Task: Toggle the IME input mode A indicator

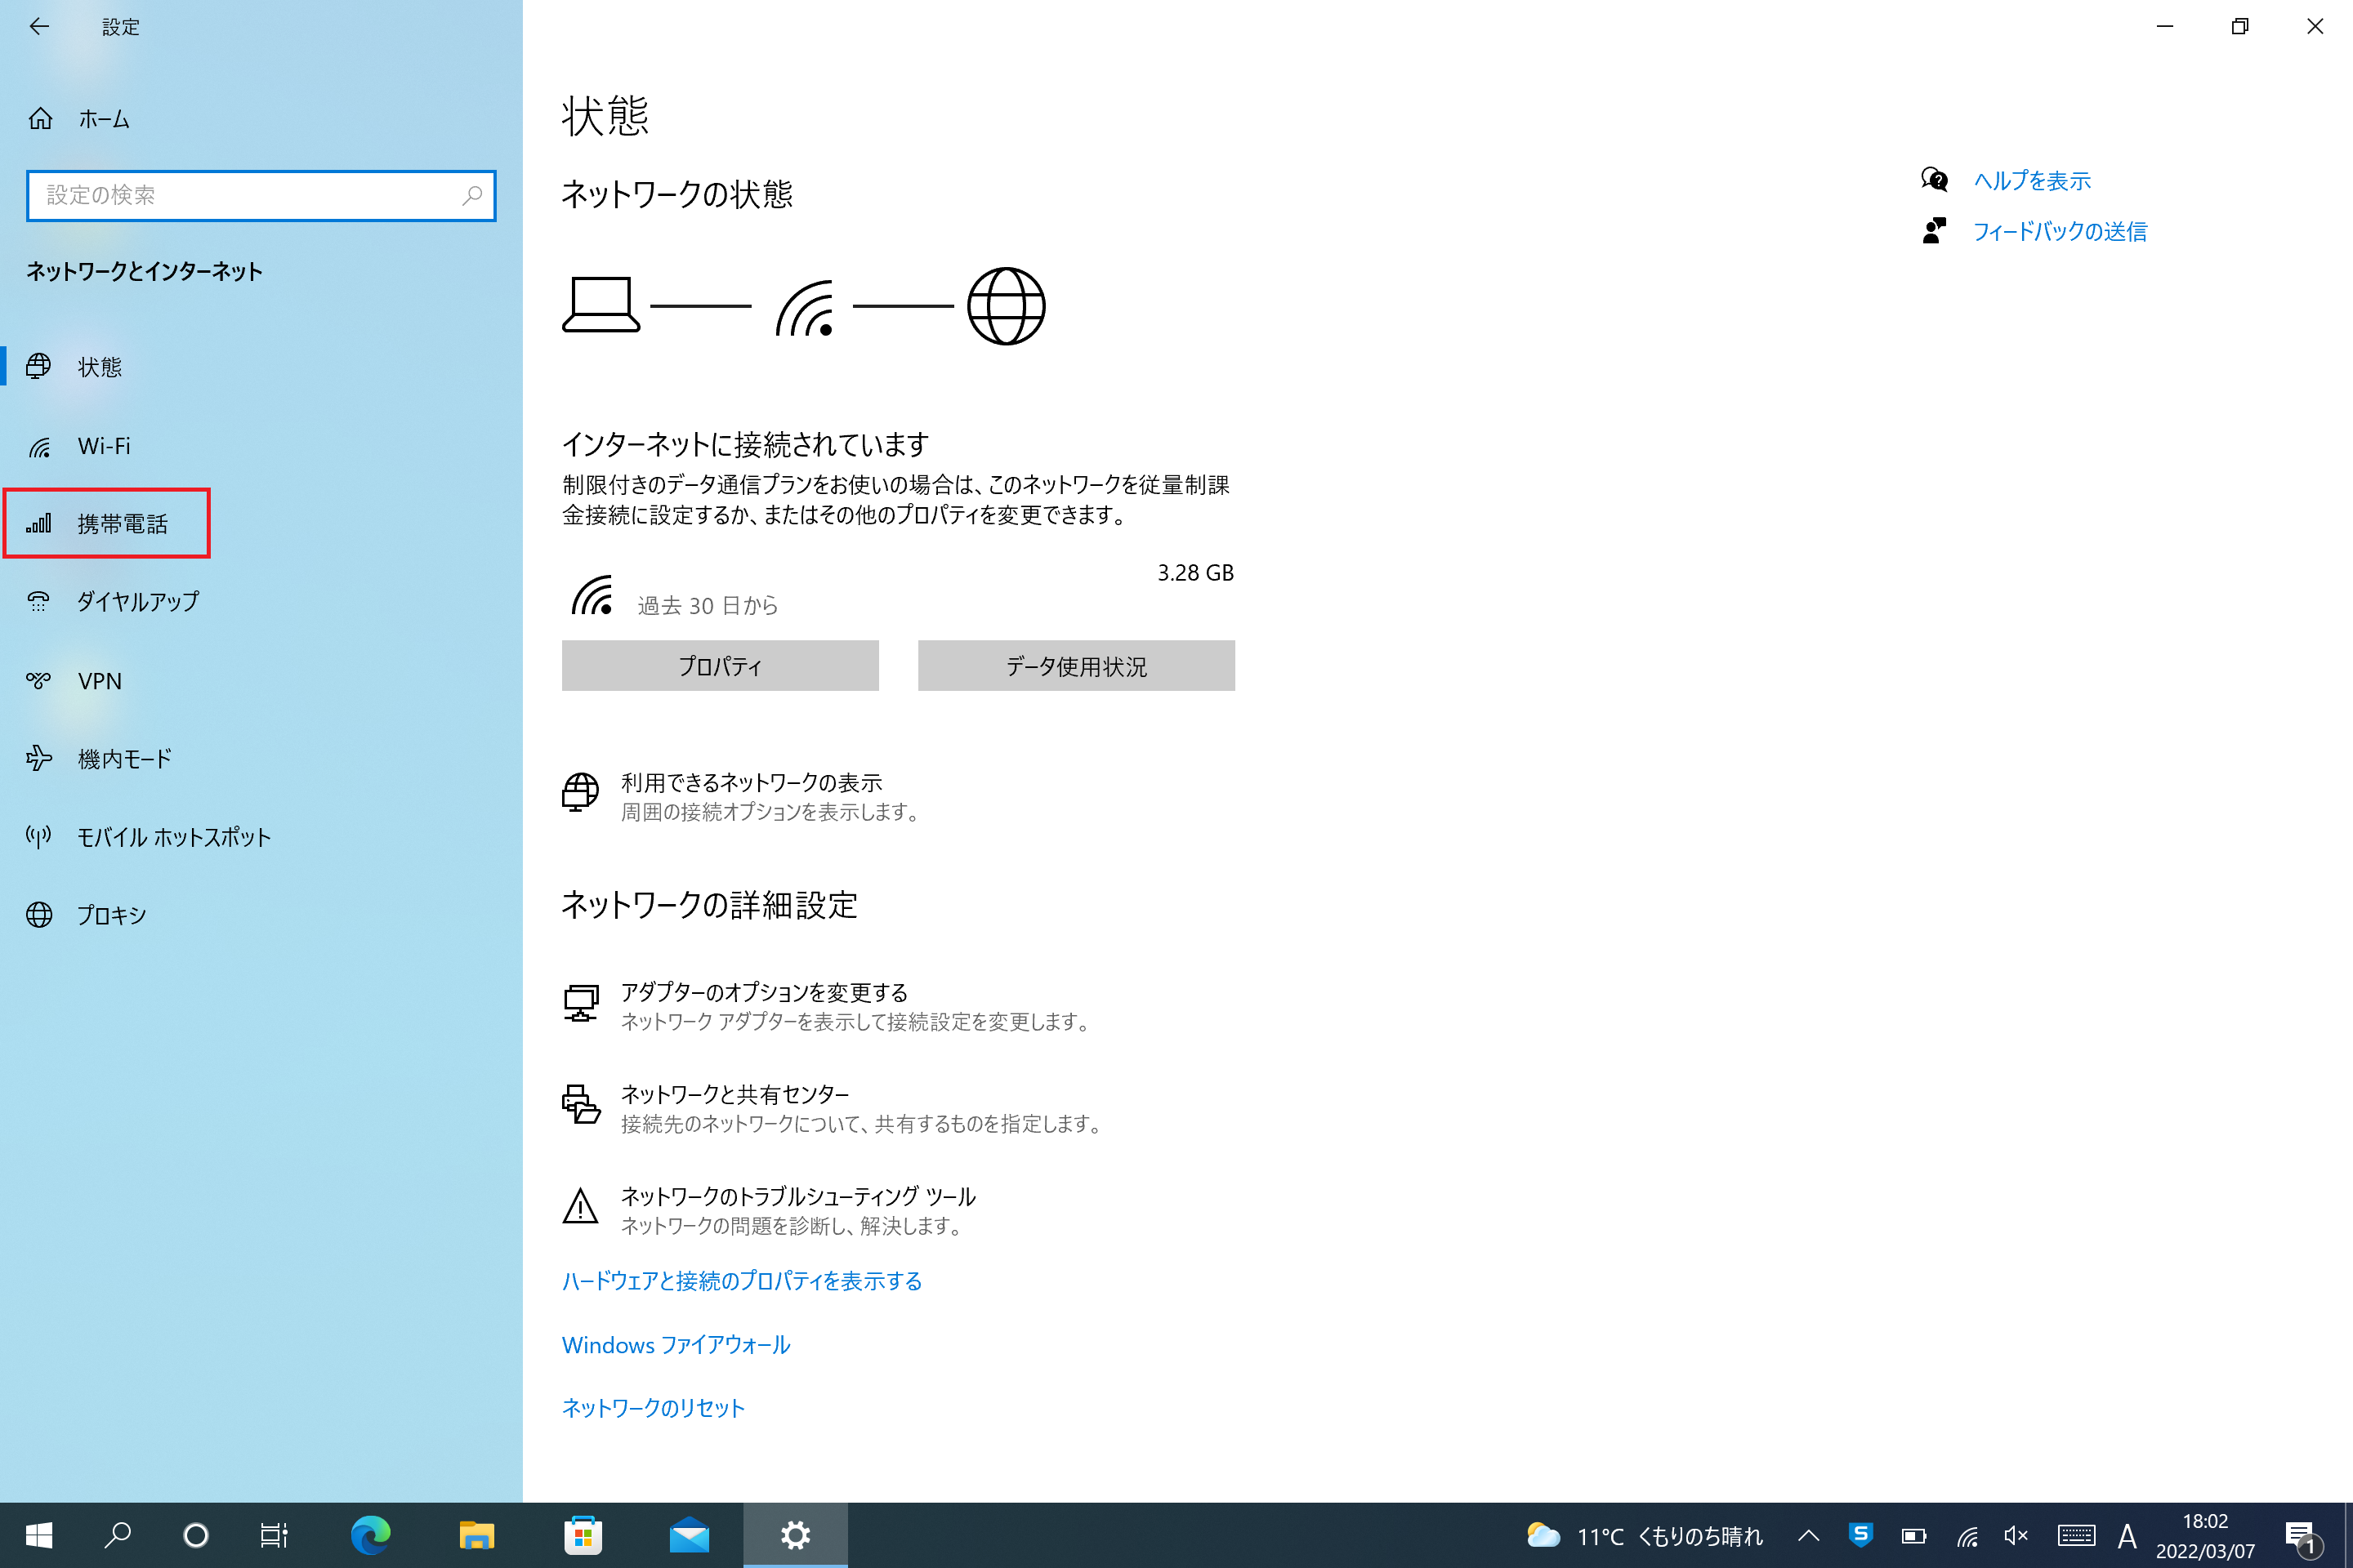Action: pos(2128,1536)
